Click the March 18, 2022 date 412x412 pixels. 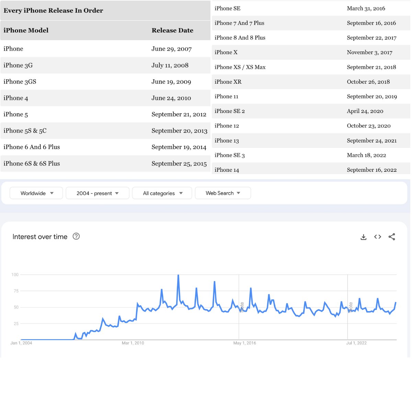click(x=367, y=155)
